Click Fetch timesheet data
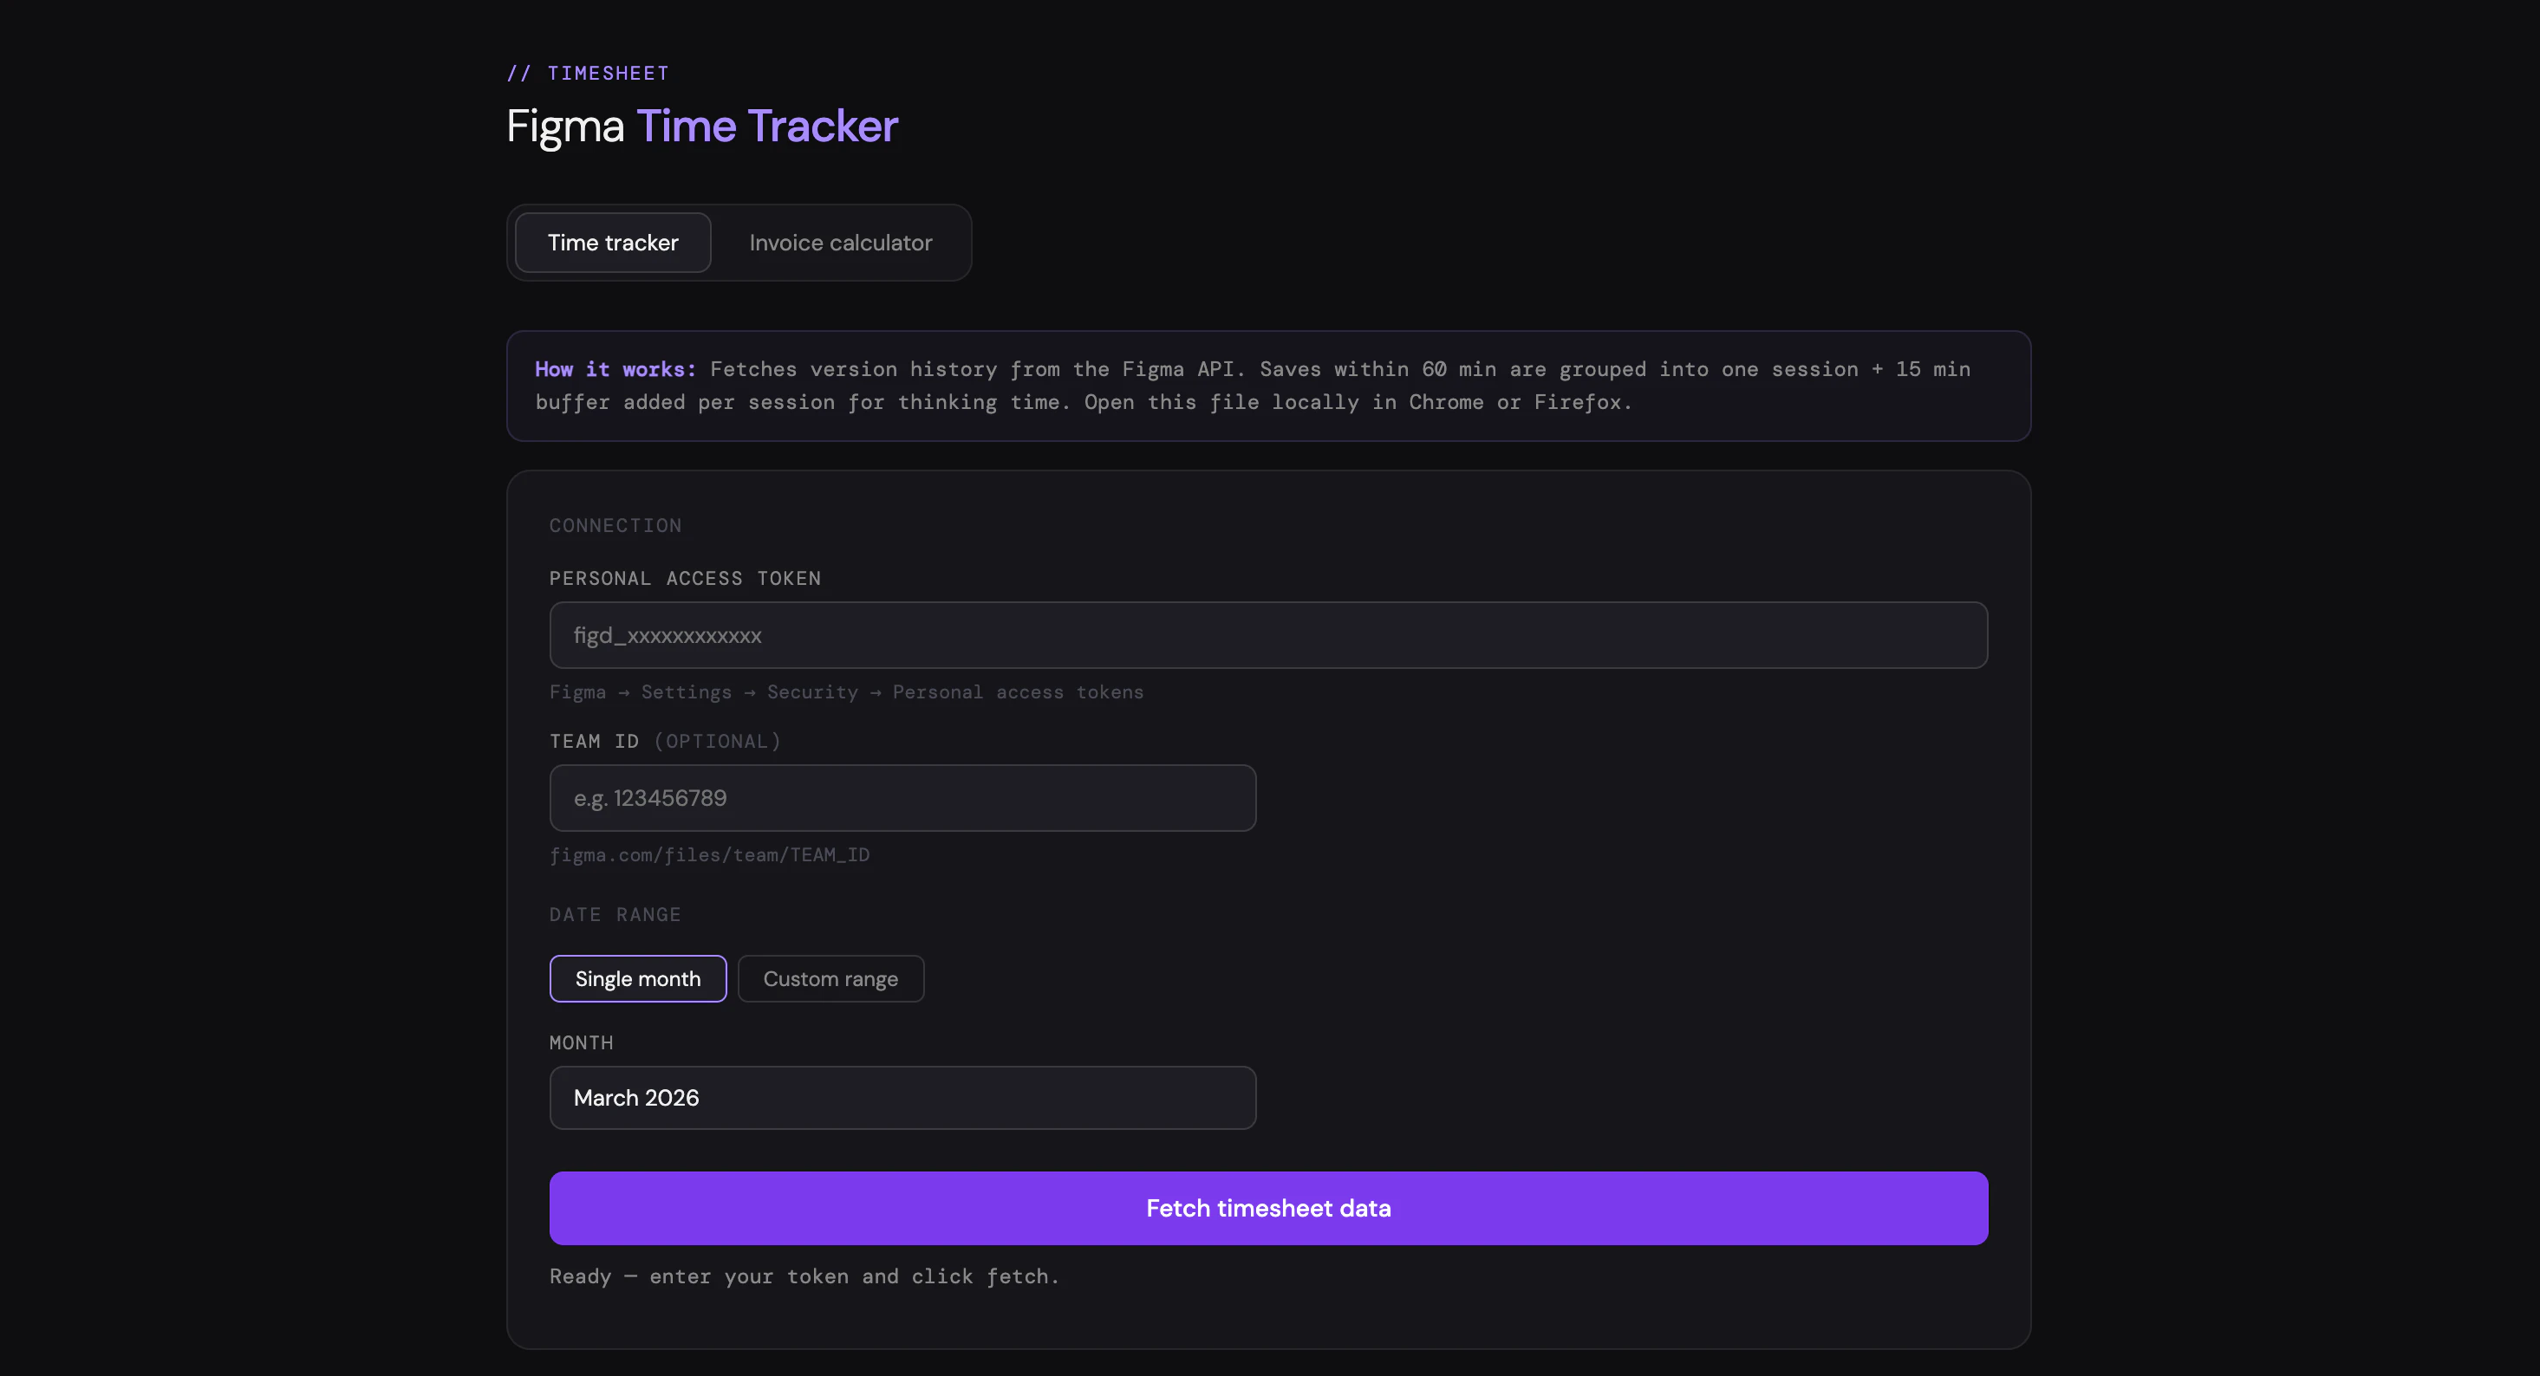Viewport: 2540px width, 1376px height. [x=1268, y=1207]
